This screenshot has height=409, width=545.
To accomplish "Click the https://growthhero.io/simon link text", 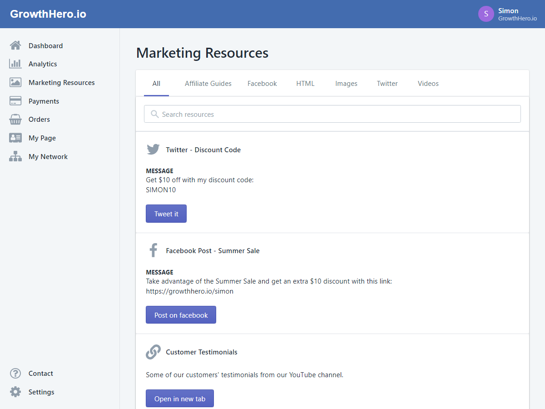I will [190, 291].
